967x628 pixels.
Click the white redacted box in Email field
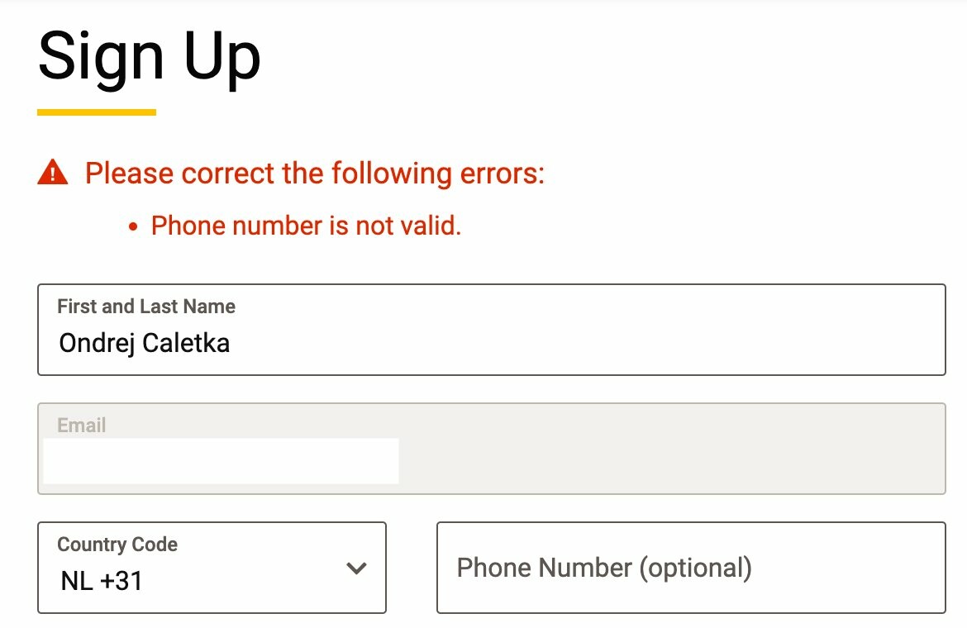pyautogui.click(x=221, y=461)
